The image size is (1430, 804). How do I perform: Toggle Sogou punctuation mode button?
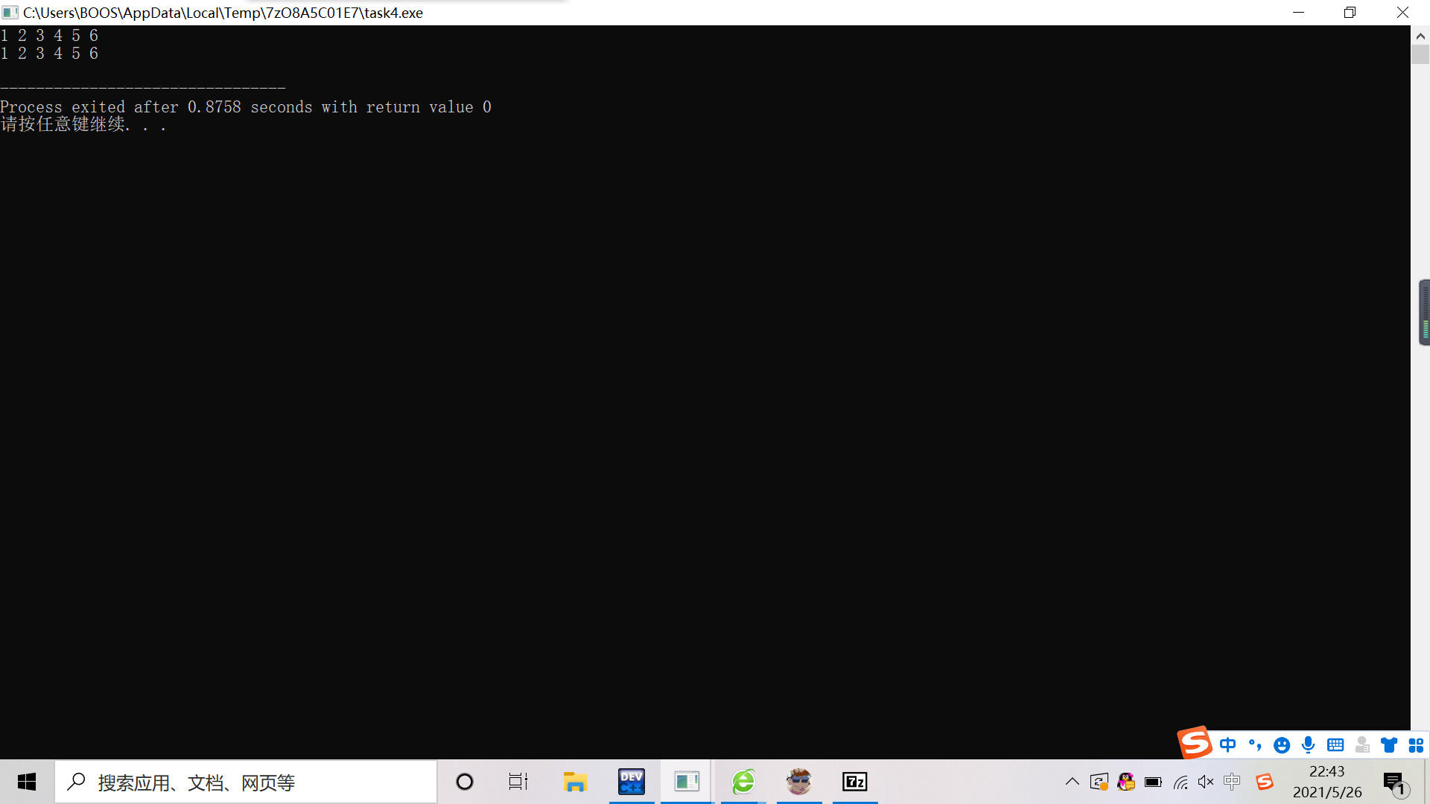coord(1255,745)
